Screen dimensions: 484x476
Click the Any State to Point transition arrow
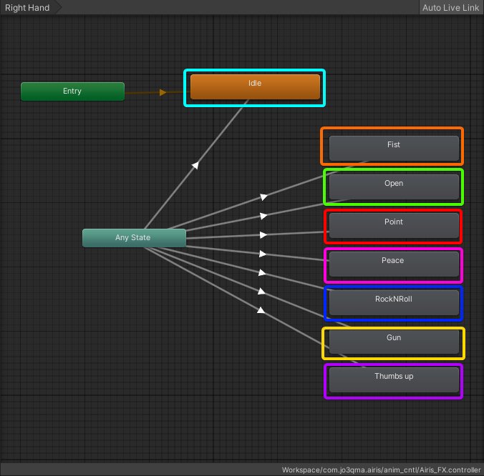click(263, 234)
